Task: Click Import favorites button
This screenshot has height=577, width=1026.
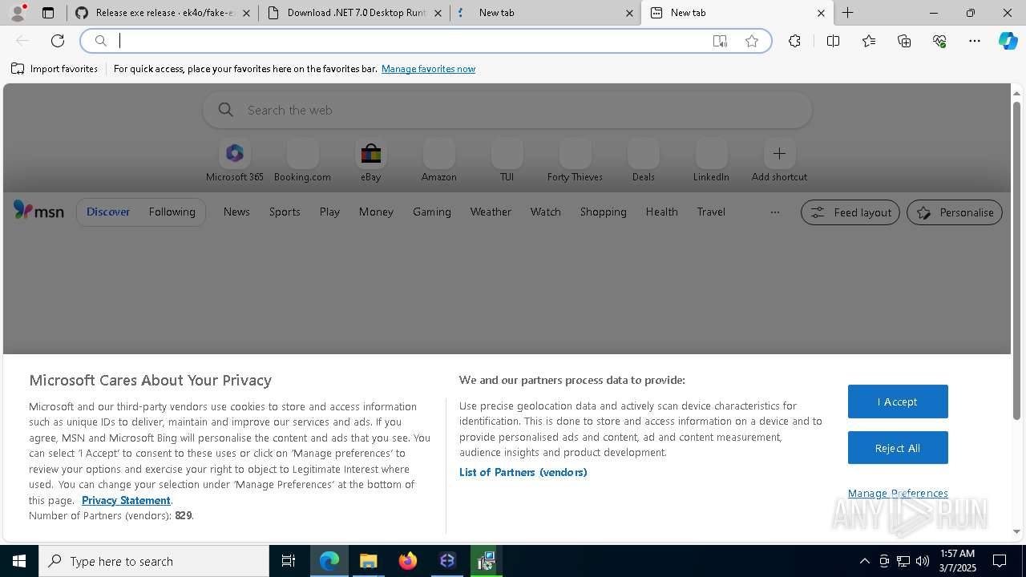Action: point(55,69)
